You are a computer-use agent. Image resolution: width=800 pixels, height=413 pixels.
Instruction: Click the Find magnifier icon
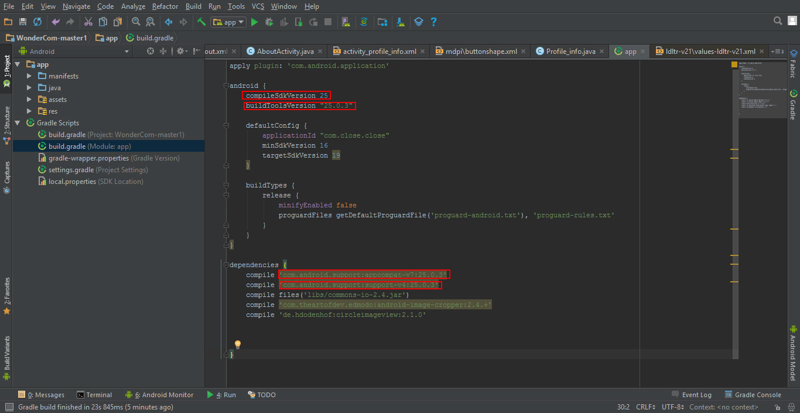136,22
